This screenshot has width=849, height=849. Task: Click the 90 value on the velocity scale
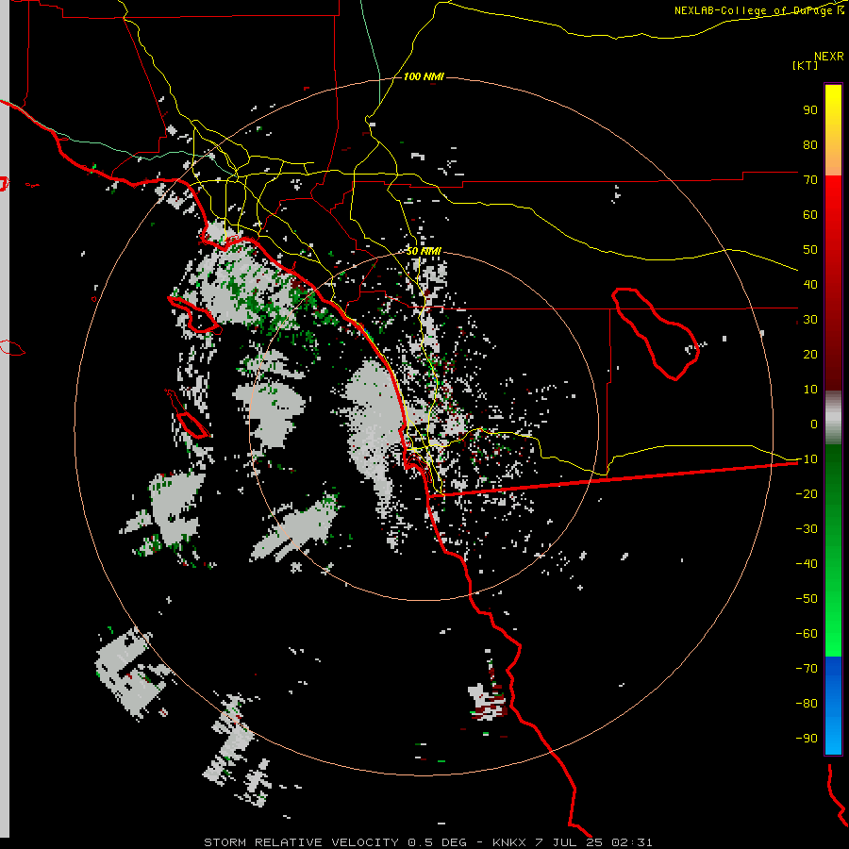pos(810,110)
